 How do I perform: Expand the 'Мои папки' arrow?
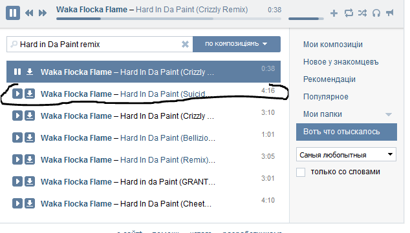[389, 114]
